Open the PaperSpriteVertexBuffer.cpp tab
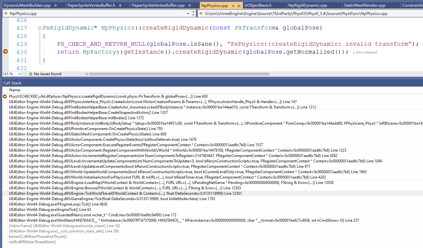423x248 pixels. (158, 5)
